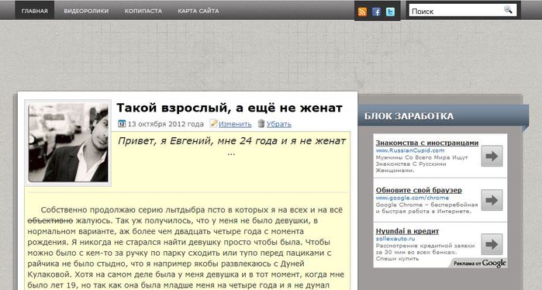The image size is (542, 290).
Task: Click the intro line Привет, я Евгений
Action: (x=232, y=141)
